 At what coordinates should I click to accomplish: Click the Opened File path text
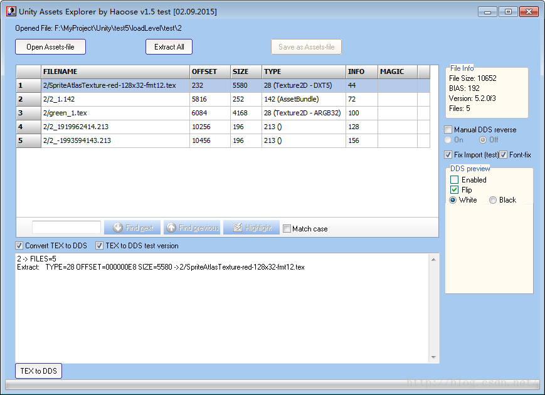[98, 28]
